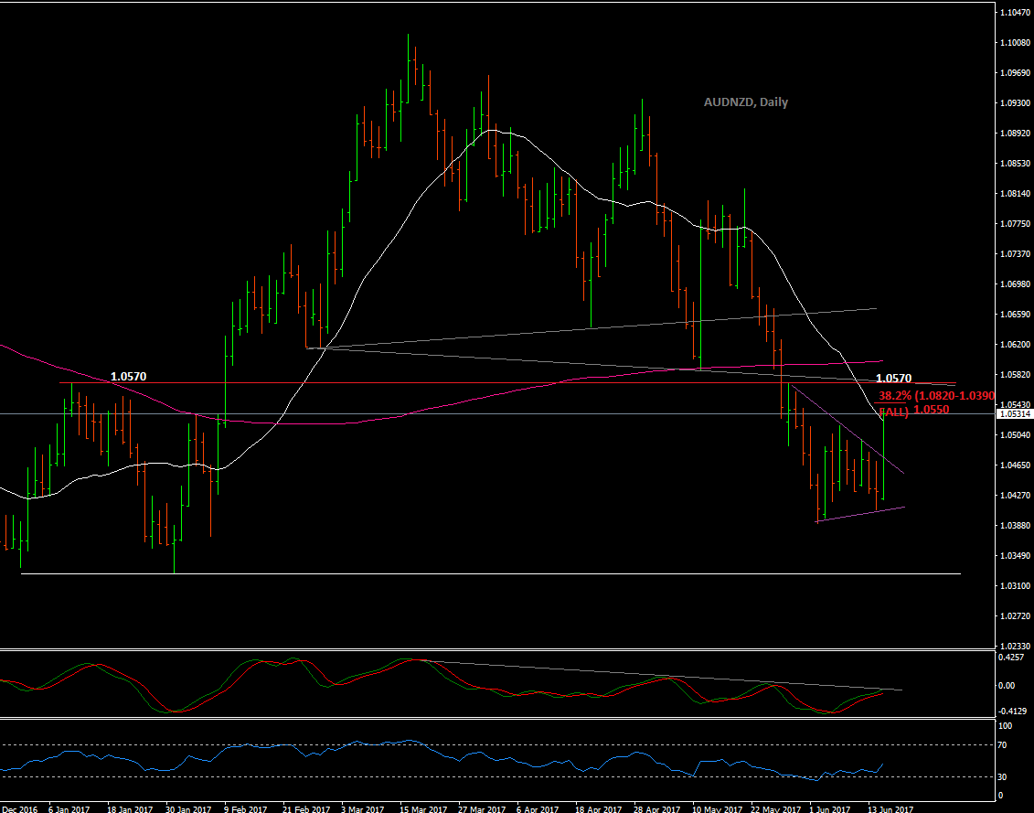Select the red horizontal resistance line
Viewport: 1034px width, 813px height.
tap(457, 382)
